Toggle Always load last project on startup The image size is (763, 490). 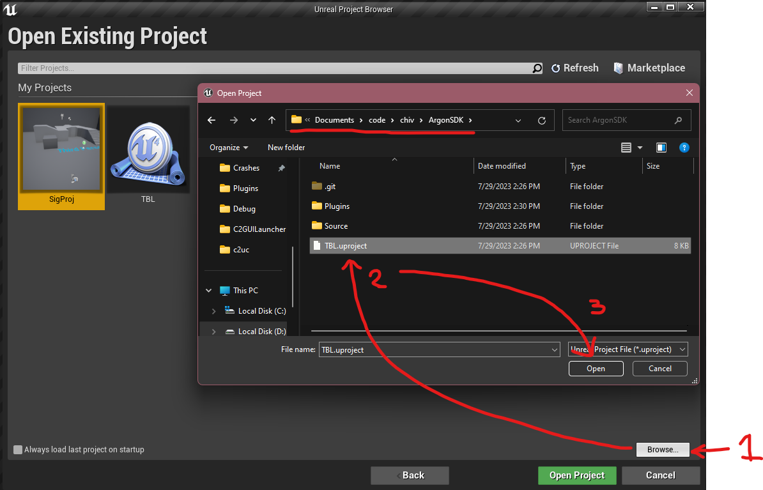pyautogui.click(x=18, y=450)
